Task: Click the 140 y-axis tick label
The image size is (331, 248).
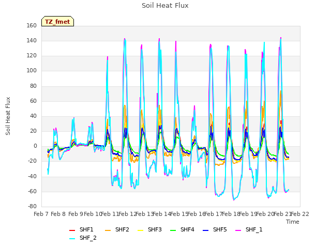Action: [32, 40]
